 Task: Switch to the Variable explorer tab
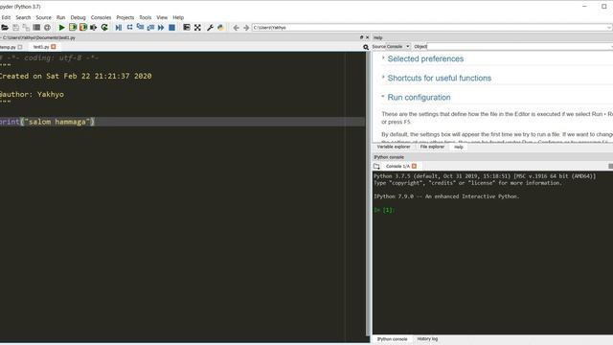[x=394, y=147]
